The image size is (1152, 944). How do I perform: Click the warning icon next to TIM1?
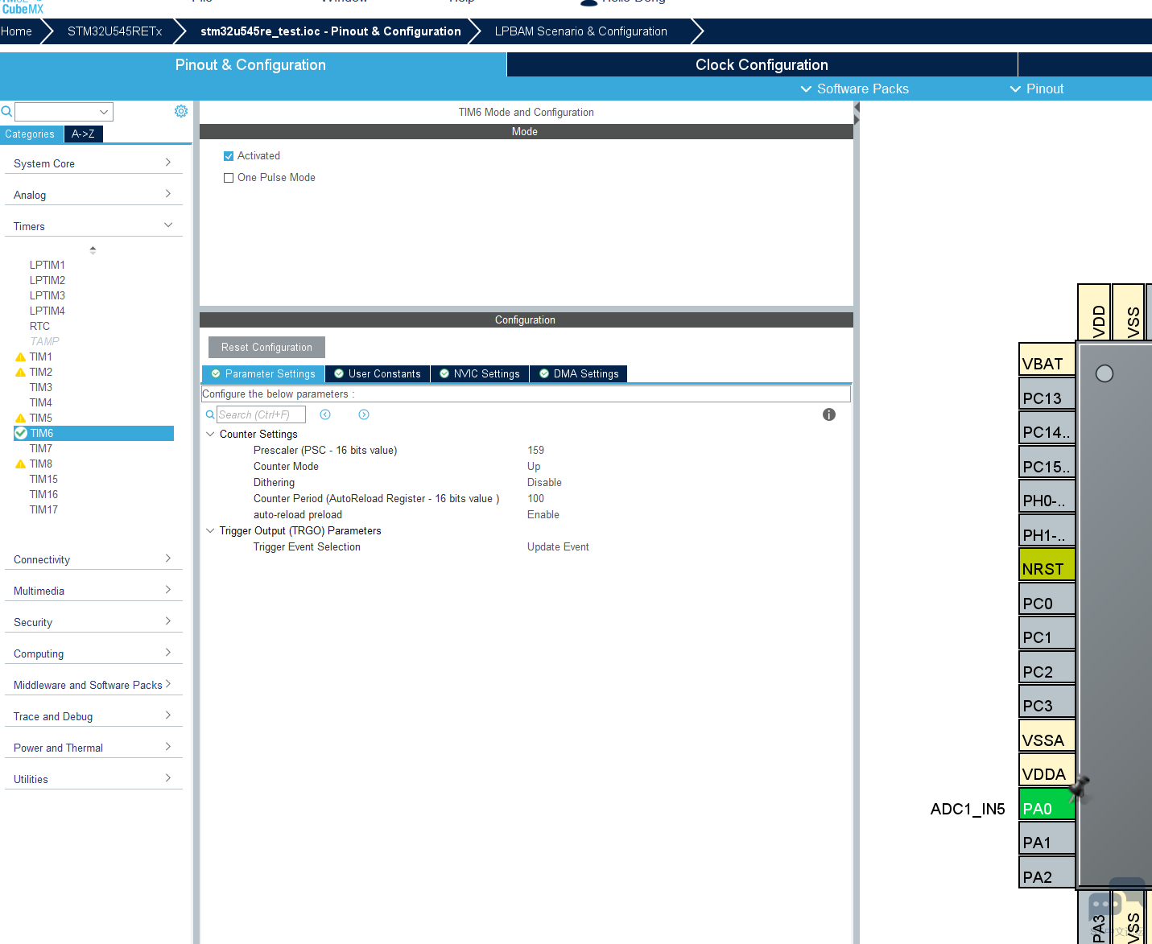pyautogui.click(x=21, y=357)
